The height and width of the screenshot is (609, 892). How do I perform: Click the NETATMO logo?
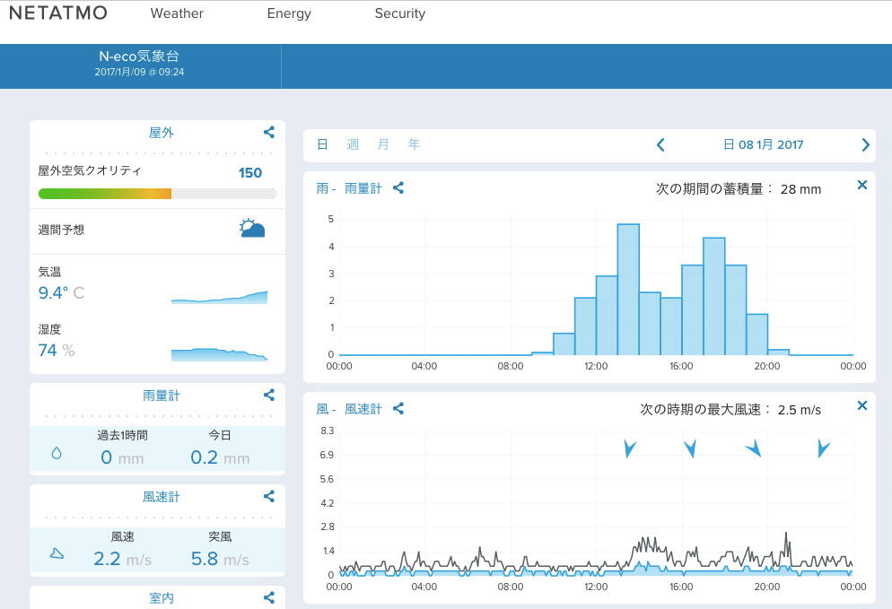click(58, 13)
